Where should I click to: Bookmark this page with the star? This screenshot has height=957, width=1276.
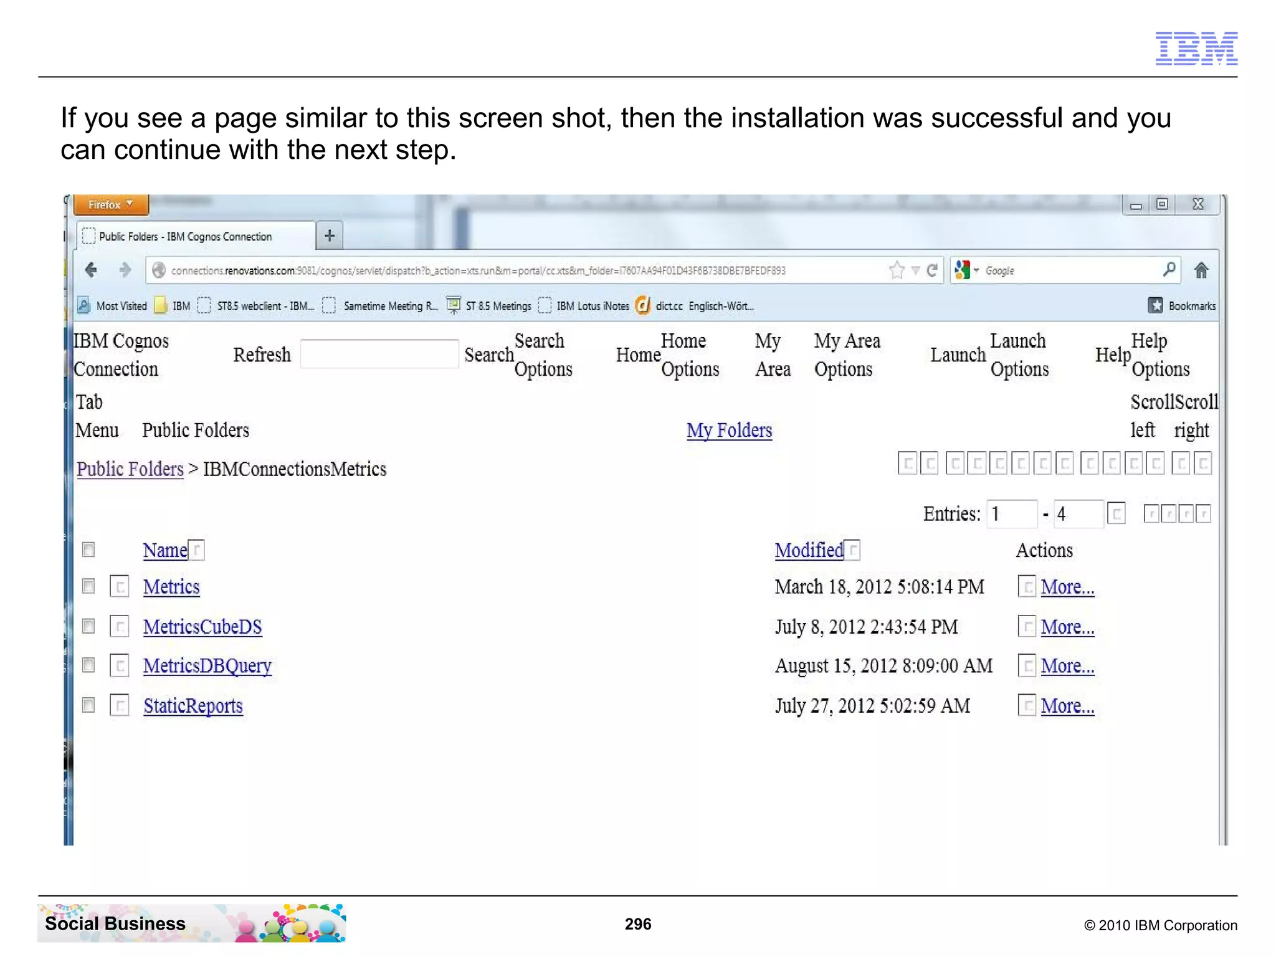pyautogui.click(x=897, y=270)
